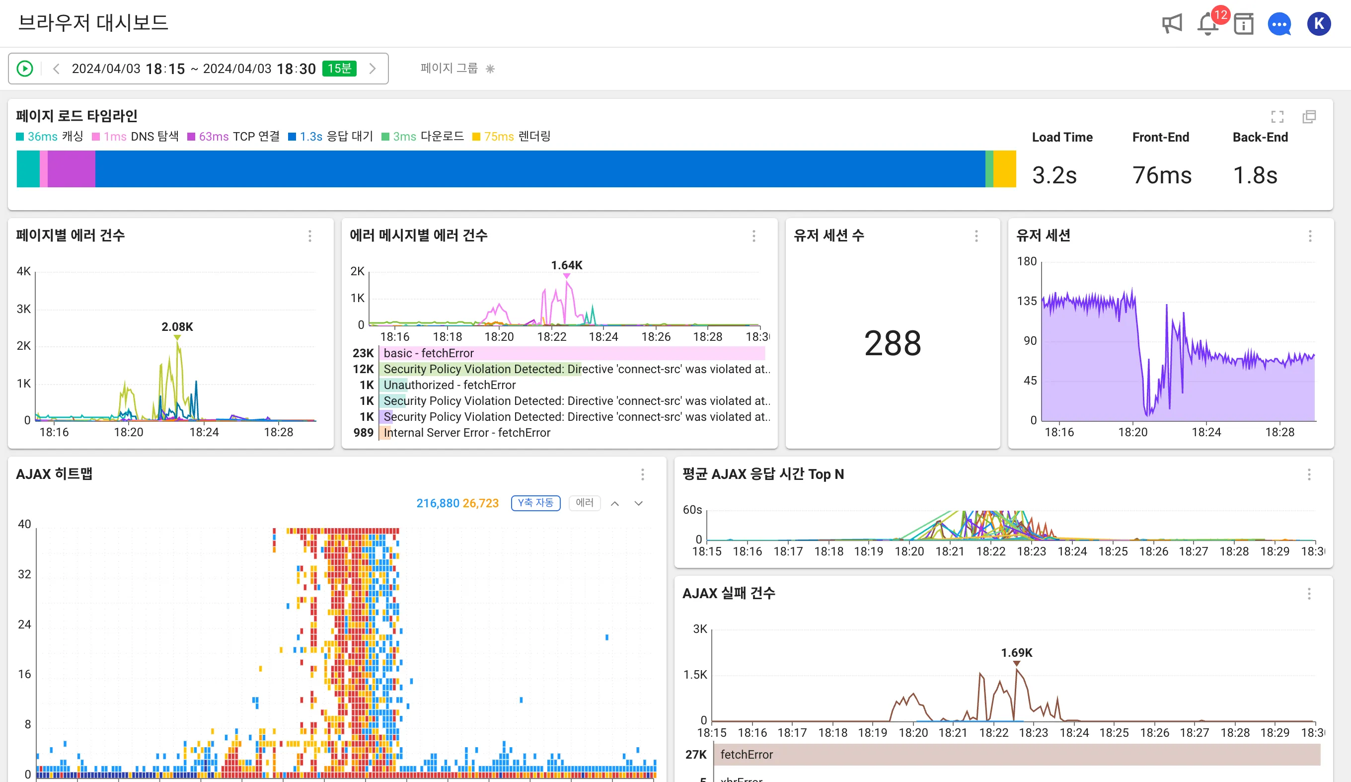This screenshot has width=1351, height=782.
Task: Click the page group filter asterisk icon
Action: [490, 69]
